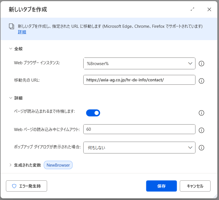Open the 詳細 link in the banner
This screenshot has width=219, height=200.
coord(22,32)
